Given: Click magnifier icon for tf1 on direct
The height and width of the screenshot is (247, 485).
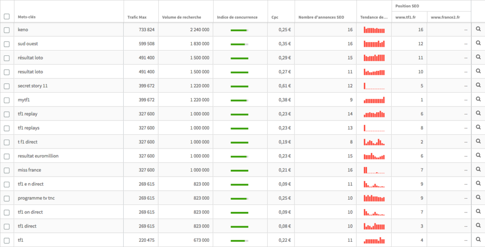Looking at the screenshot, I should (x=478, y=212).
